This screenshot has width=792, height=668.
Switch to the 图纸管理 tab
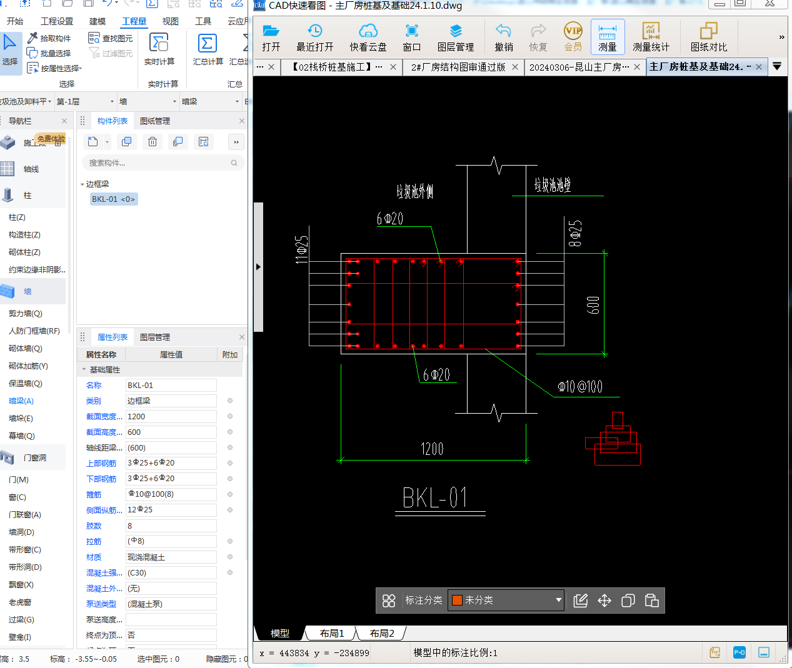click(x=155, y=121)
